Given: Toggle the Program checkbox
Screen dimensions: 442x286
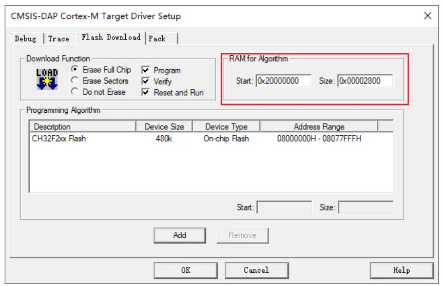Looking at the screenshot, I should (145, 70).
